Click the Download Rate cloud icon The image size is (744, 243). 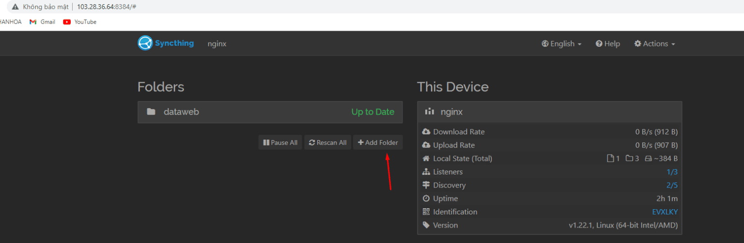[426, 132]
